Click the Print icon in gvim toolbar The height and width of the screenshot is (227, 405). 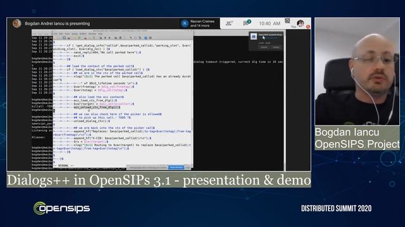(x=69, y=38)
